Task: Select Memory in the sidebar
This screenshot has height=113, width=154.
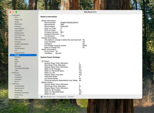Action: pyautogui.click(x=18, y=46)
